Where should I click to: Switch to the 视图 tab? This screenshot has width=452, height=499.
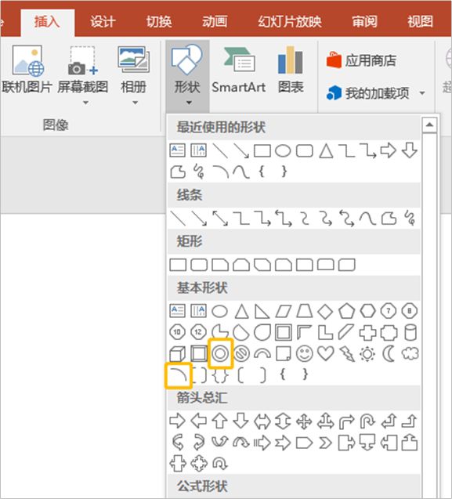pyautogui.click(x=420, y=22)
